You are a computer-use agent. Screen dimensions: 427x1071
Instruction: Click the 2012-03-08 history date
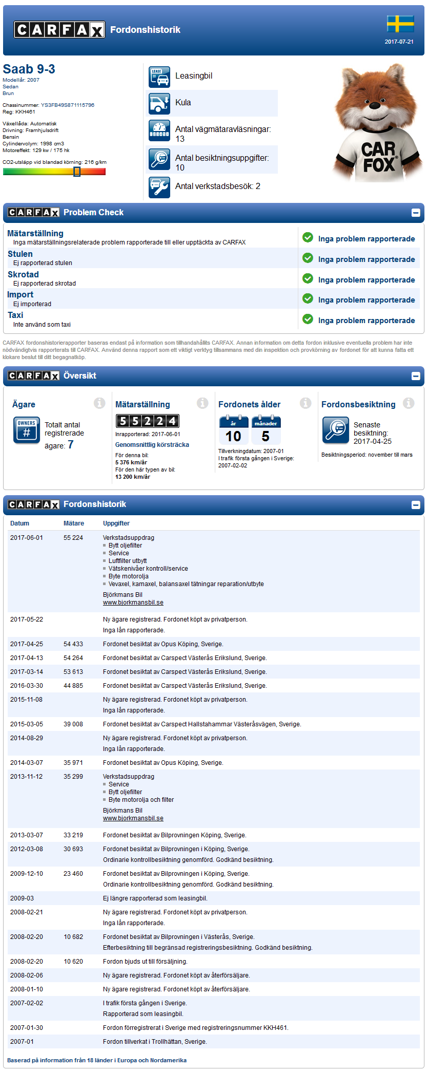point(27,849)
